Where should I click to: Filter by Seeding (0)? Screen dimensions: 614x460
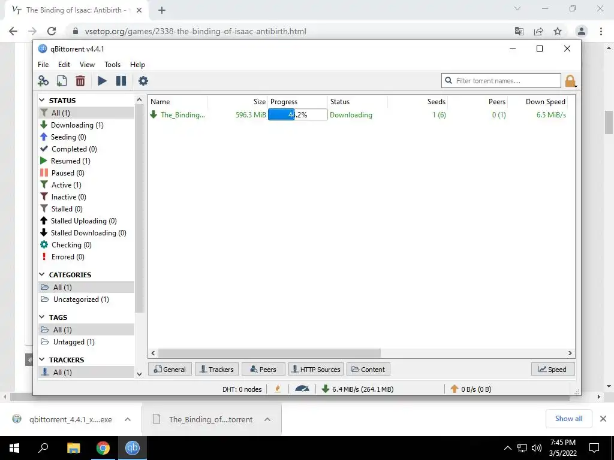86,137
